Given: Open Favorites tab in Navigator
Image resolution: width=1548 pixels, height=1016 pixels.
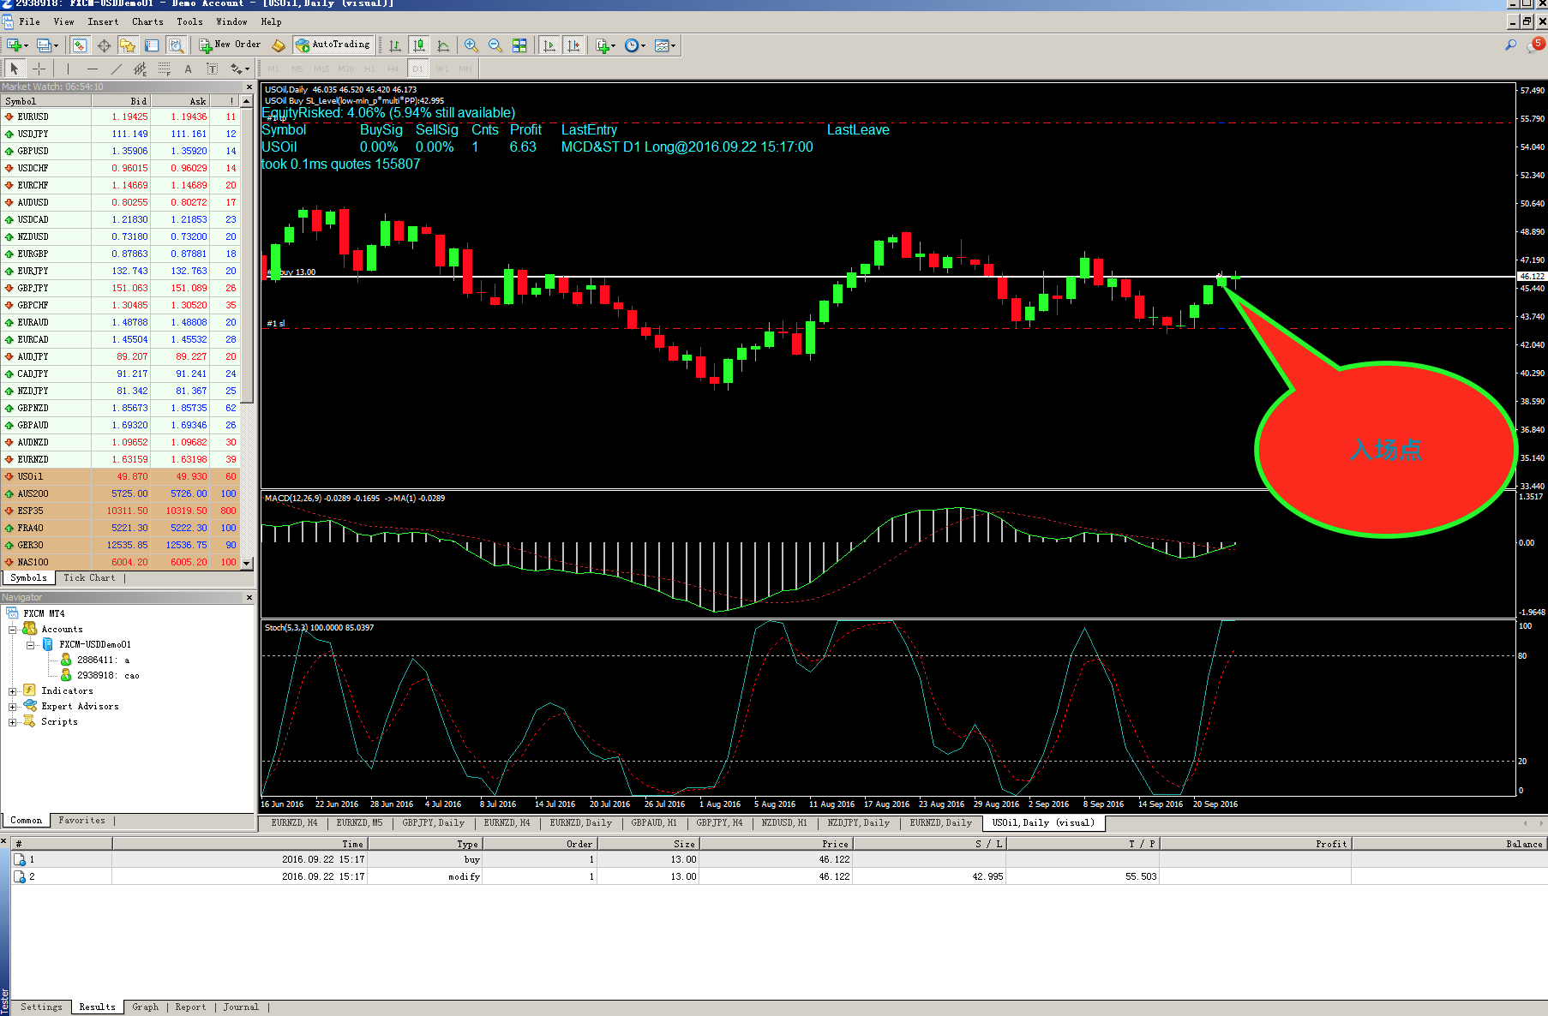Looking at the screenshot, I should pyautogui.click(x=82, y=821).
